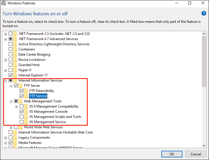The image size is (209, 160).
Task: Uncheck the FTP Service checkbox
Action: [x=21, y=96]
